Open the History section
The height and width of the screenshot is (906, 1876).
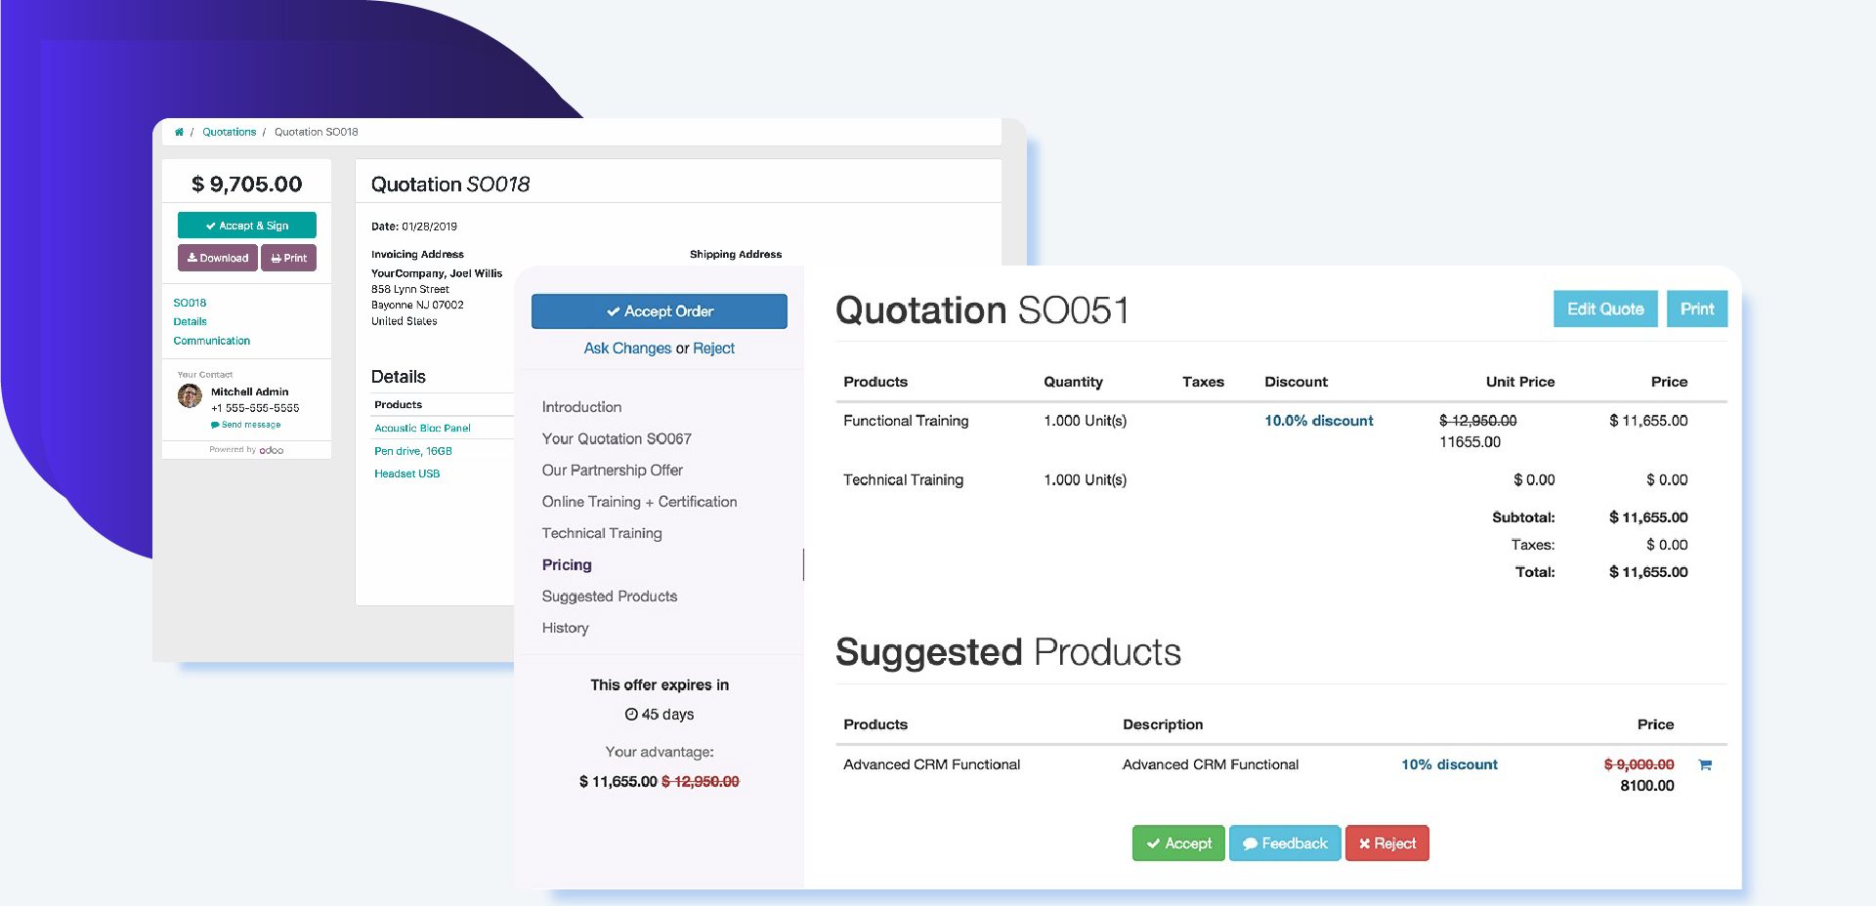pyautogui.click(x=565, y=628)
